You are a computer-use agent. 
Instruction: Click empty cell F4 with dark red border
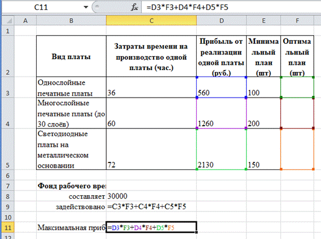297,113
